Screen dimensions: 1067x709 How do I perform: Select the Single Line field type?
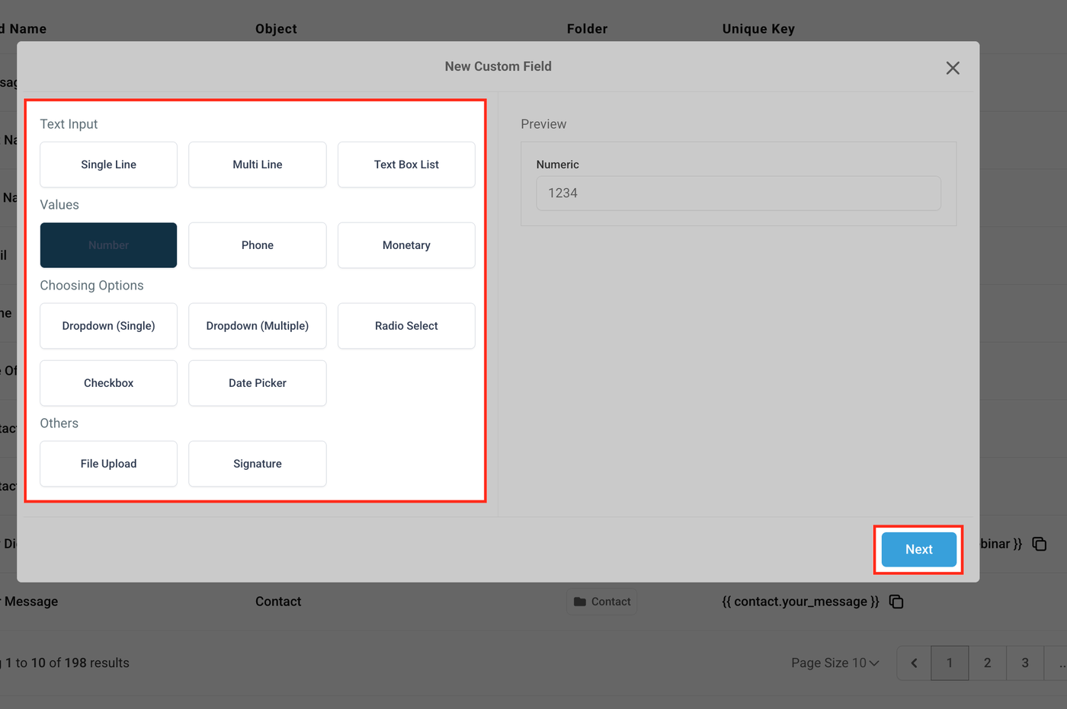(x=108, y=164)
